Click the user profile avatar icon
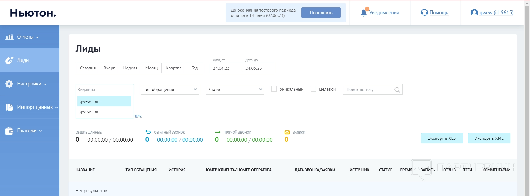Image resolution: width=530 pixels, height=196 pixels. [x=474, y=13]
